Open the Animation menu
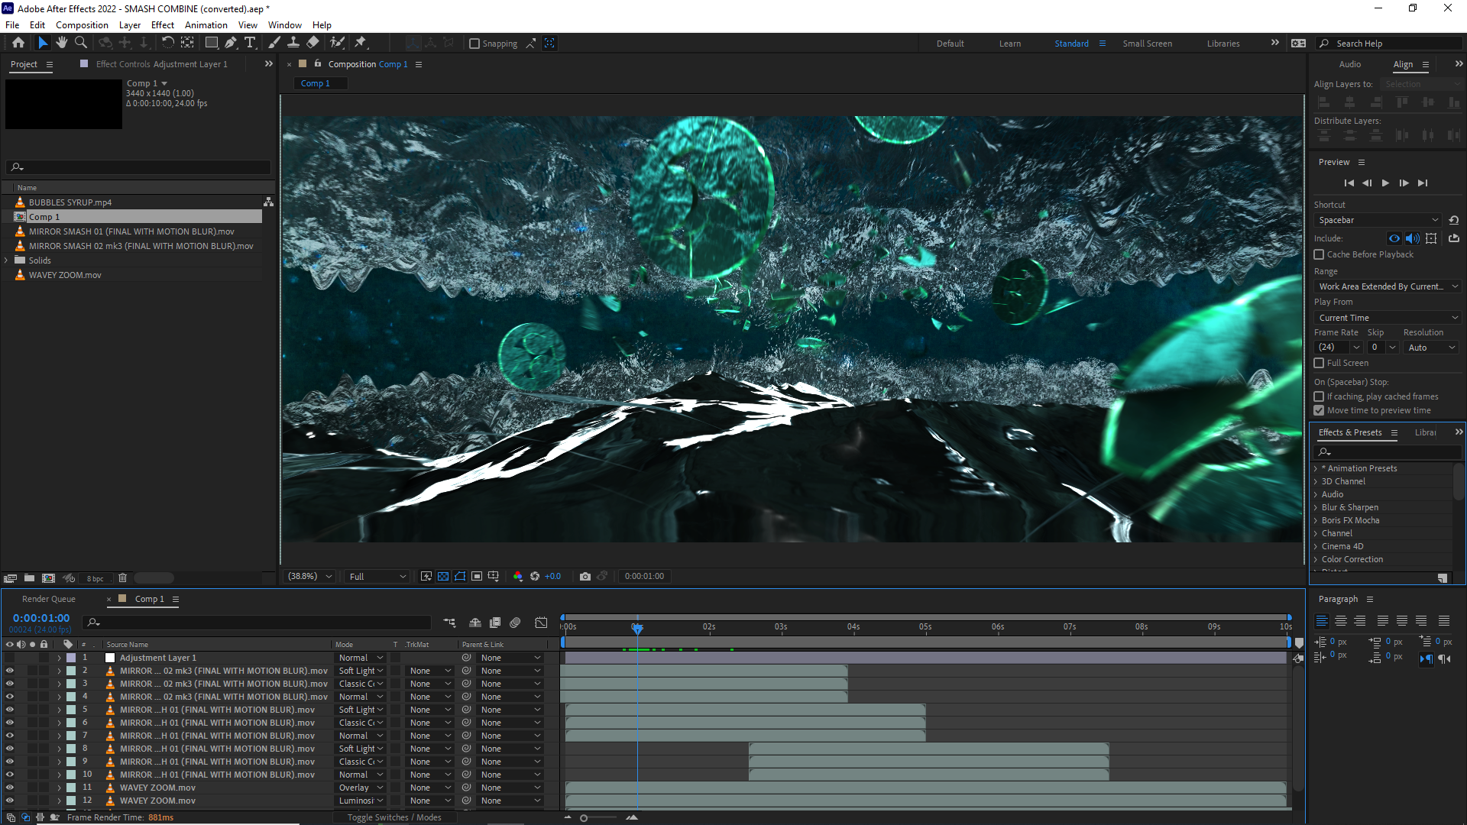 (x=206, y=24)
